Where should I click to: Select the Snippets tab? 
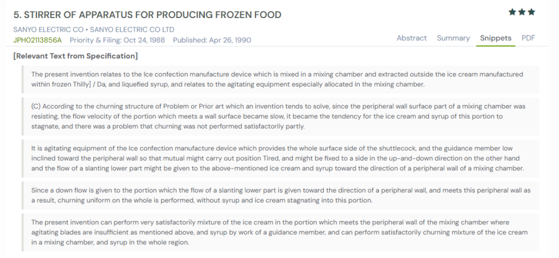[496, 38]
